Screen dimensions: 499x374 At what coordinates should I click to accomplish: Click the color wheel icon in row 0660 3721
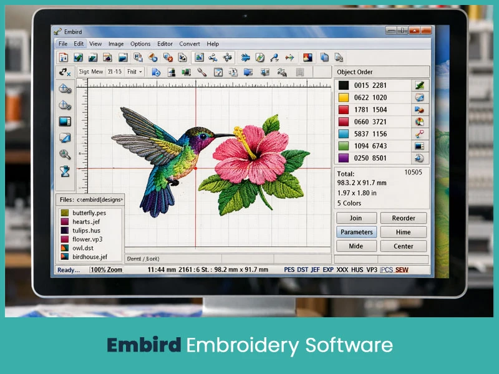click(420, 122)
